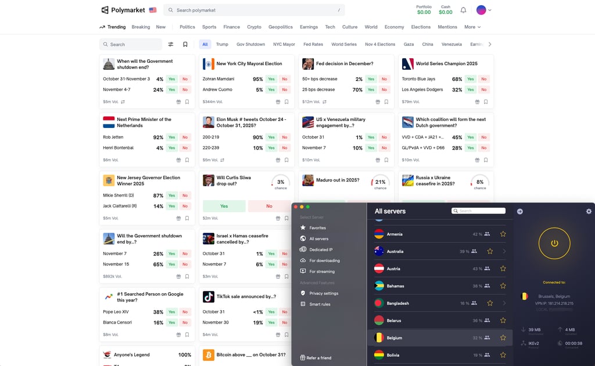
Task: Open the Maduro out in 2025 chance gauge
Action: click(380, 183)
